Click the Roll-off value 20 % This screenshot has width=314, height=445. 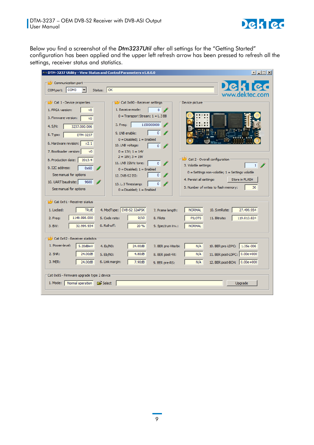(x=137, y=226)
